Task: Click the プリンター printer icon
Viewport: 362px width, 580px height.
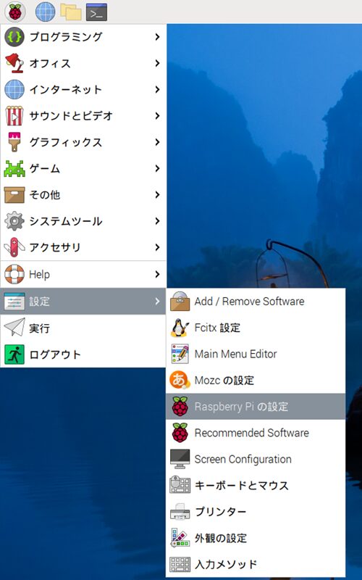Action: pos(180,512)
